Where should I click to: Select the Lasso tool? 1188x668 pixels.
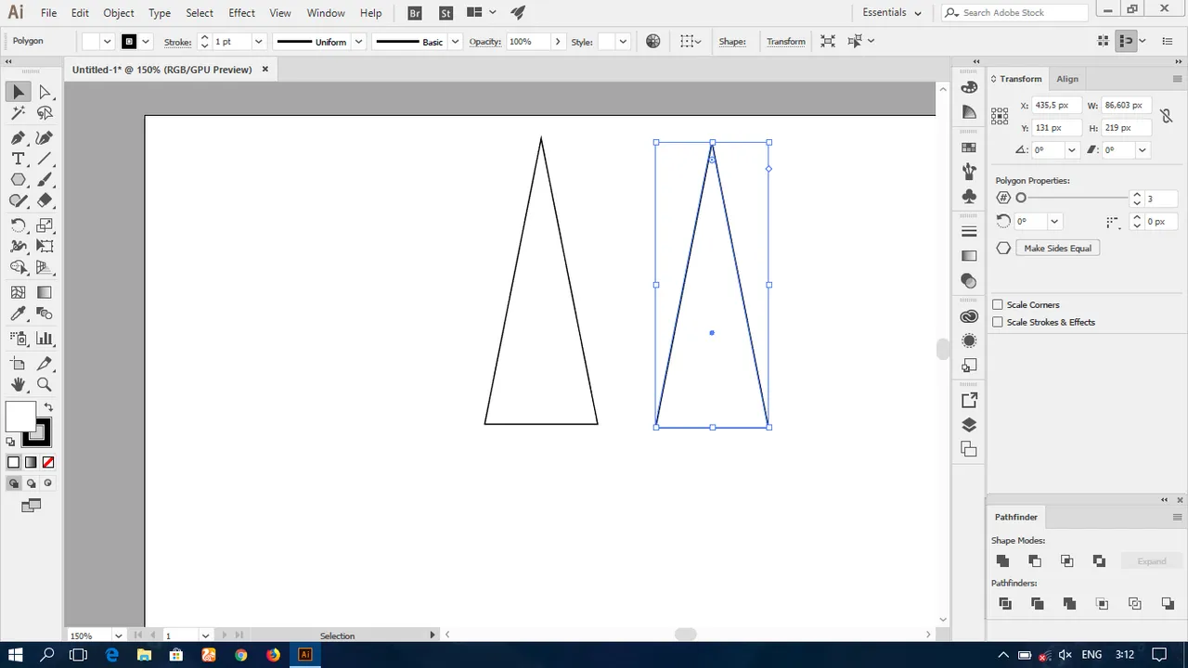[x=45, y=113]
